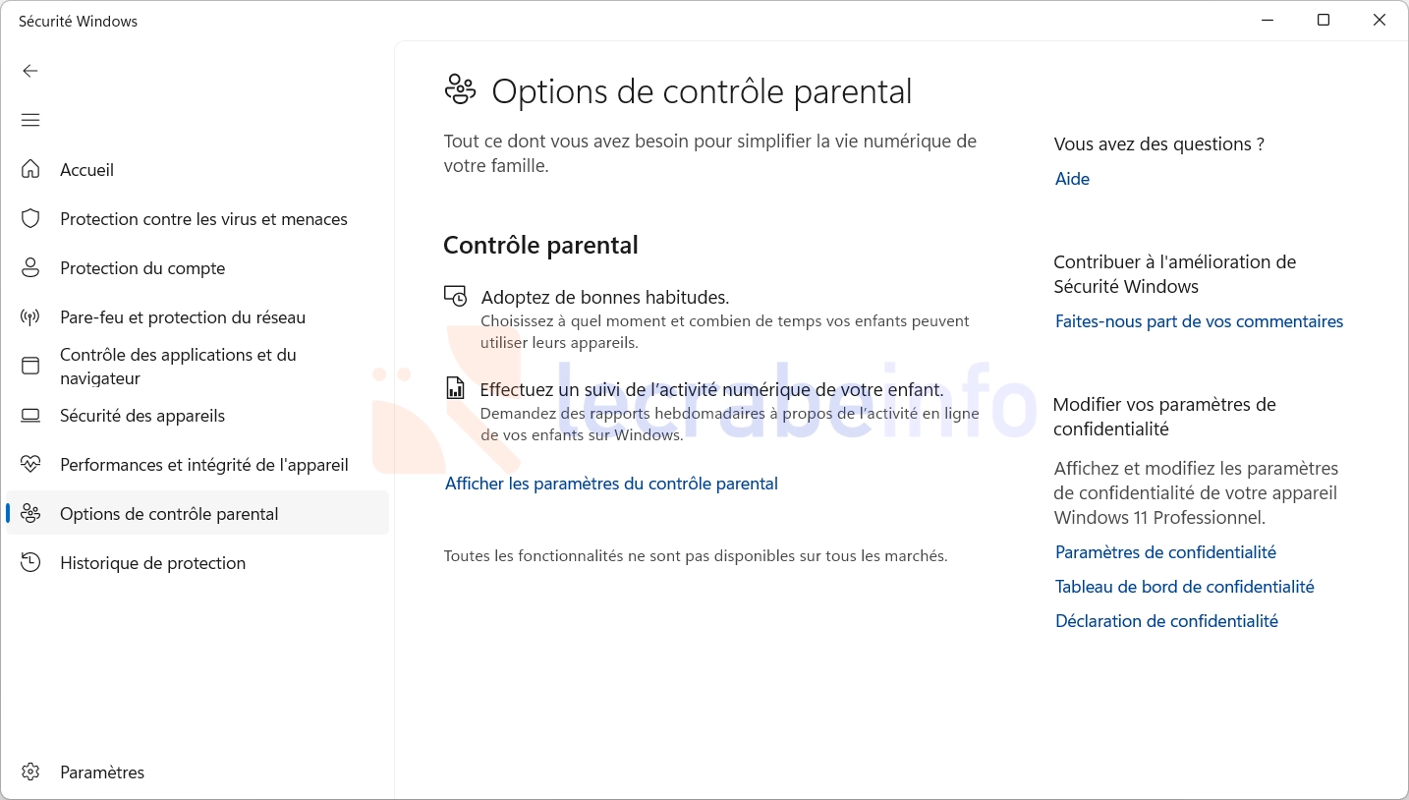Click the Pare-feu network antenna icon
This screenshot has height=800, width=1409.
coord(30,316)
